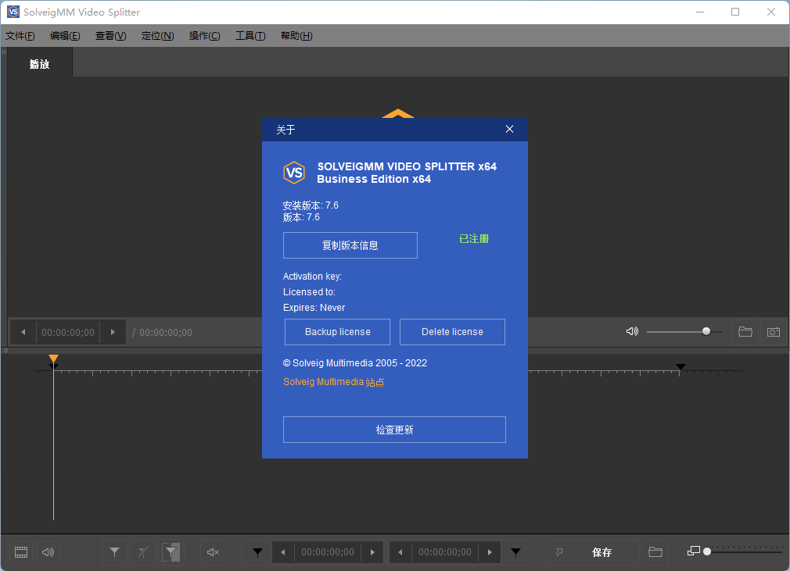The height and width of the screenshot is (571, 790).
Task: Step left marker time backward
Action: (283, 552)
